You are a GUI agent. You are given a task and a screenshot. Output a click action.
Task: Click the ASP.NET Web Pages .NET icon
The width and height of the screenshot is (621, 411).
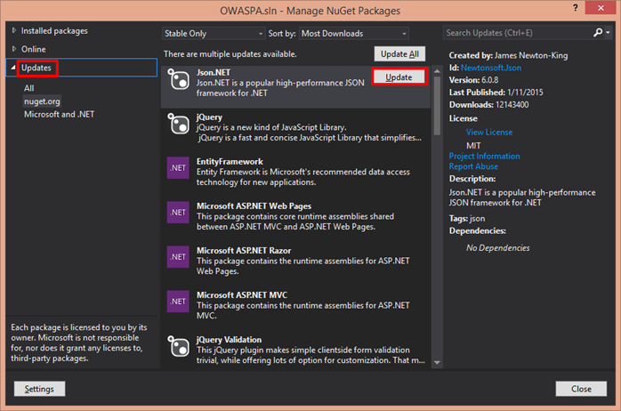178,213
